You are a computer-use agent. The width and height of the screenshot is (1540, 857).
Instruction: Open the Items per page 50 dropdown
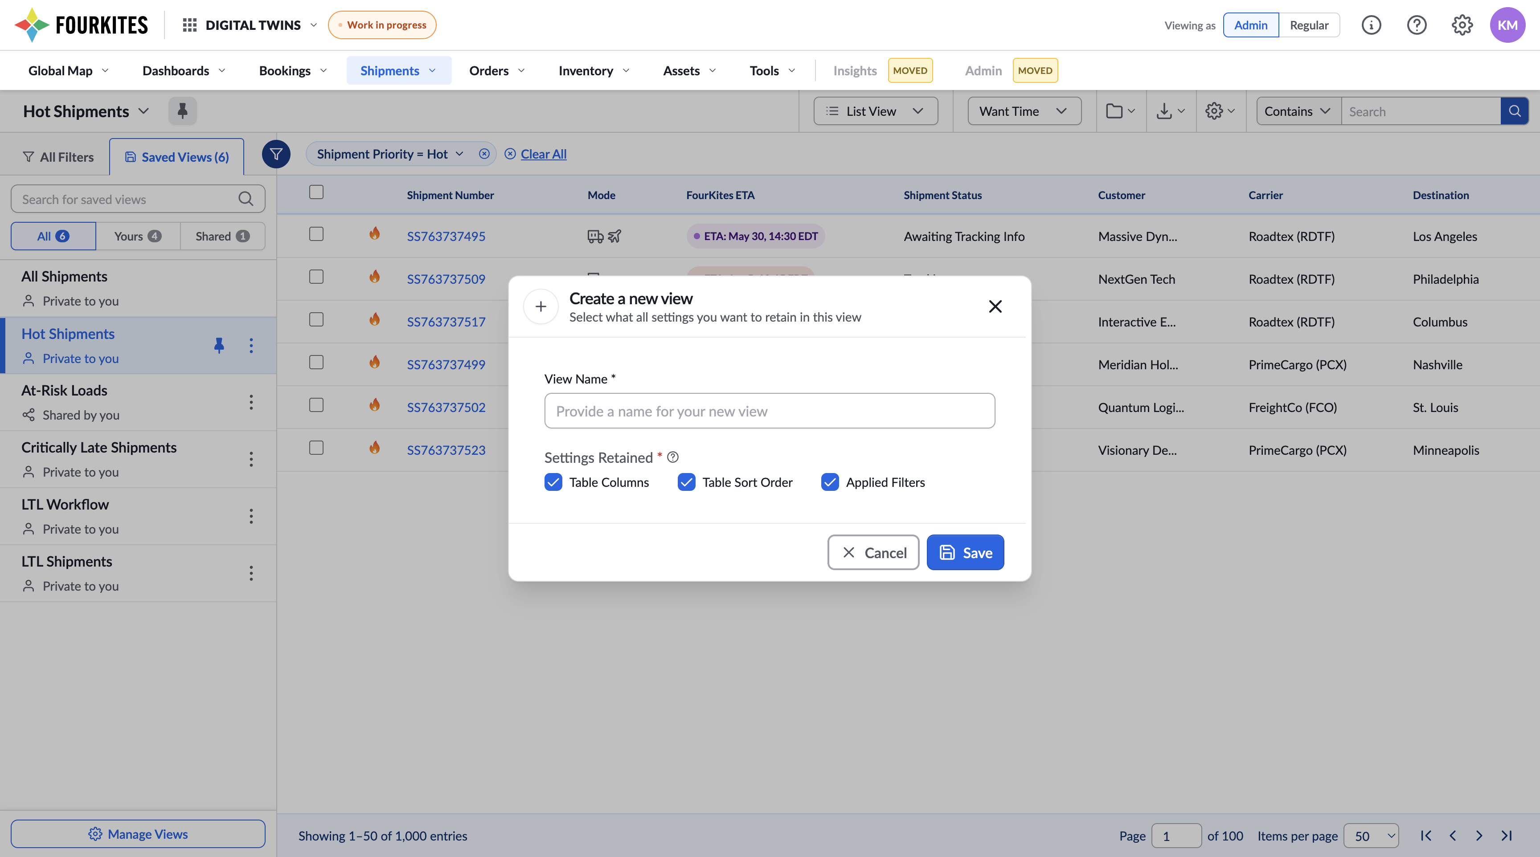coord(1372,836)
